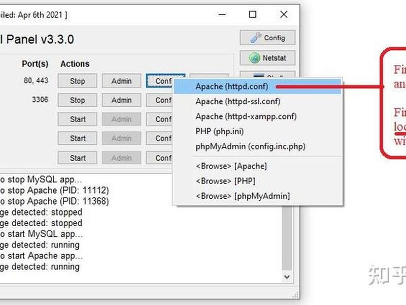Minimize the control panel window
This screenshot has height=305, width=406.
(x=222, y=15)
